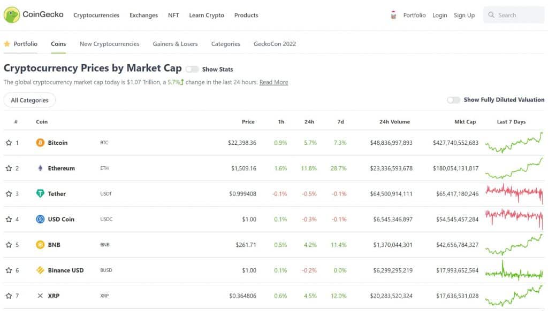The image size is (548, 311).
Task: Open Binance USD's 7-day sparkline chart
Action: coord(514,270)
